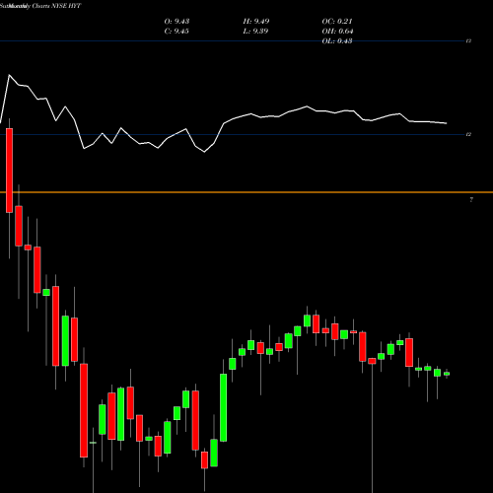Click the OH: 0.64 statistic
The image size is (493, 493).
pos(337,32)
